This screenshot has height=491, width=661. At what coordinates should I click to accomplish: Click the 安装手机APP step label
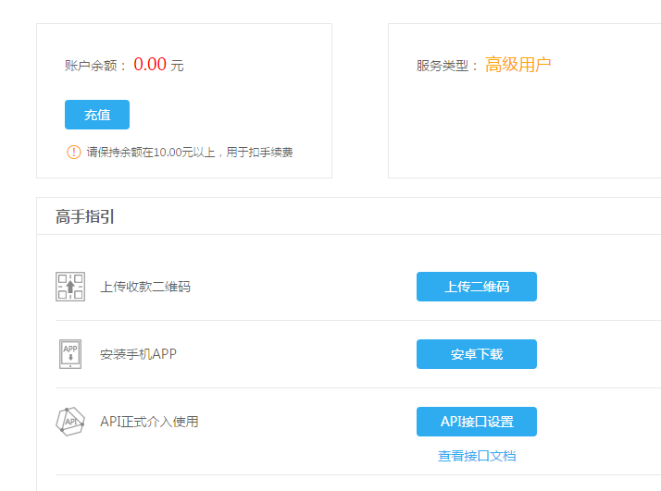coord(138,354)
